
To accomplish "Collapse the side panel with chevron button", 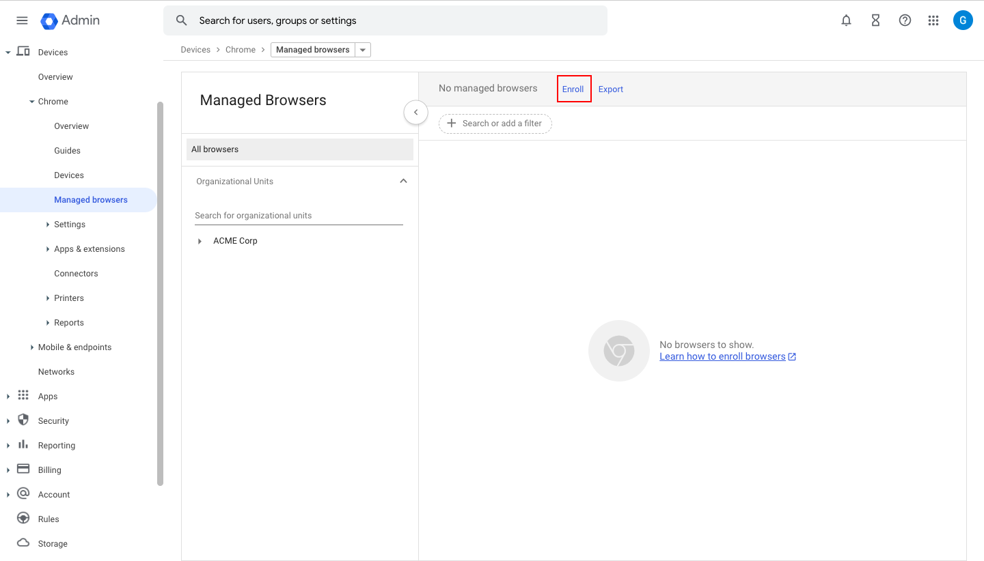I will pyautogui.click(x=415, y=113).
